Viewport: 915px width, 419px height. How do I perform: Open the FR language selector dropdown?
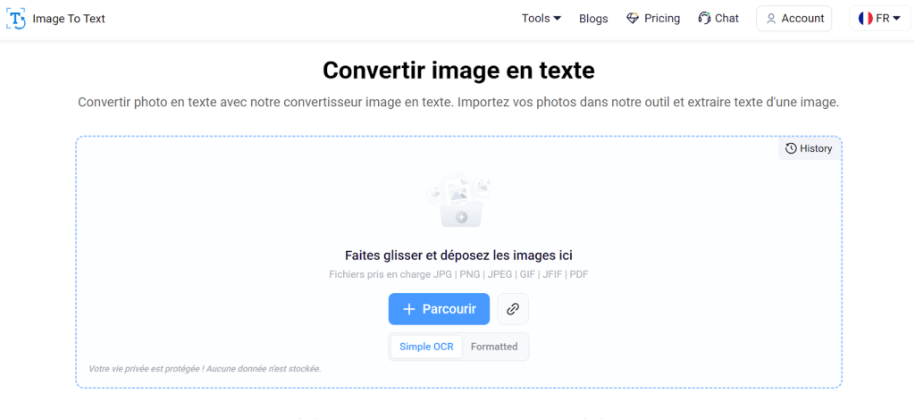[x=880, y=19]
